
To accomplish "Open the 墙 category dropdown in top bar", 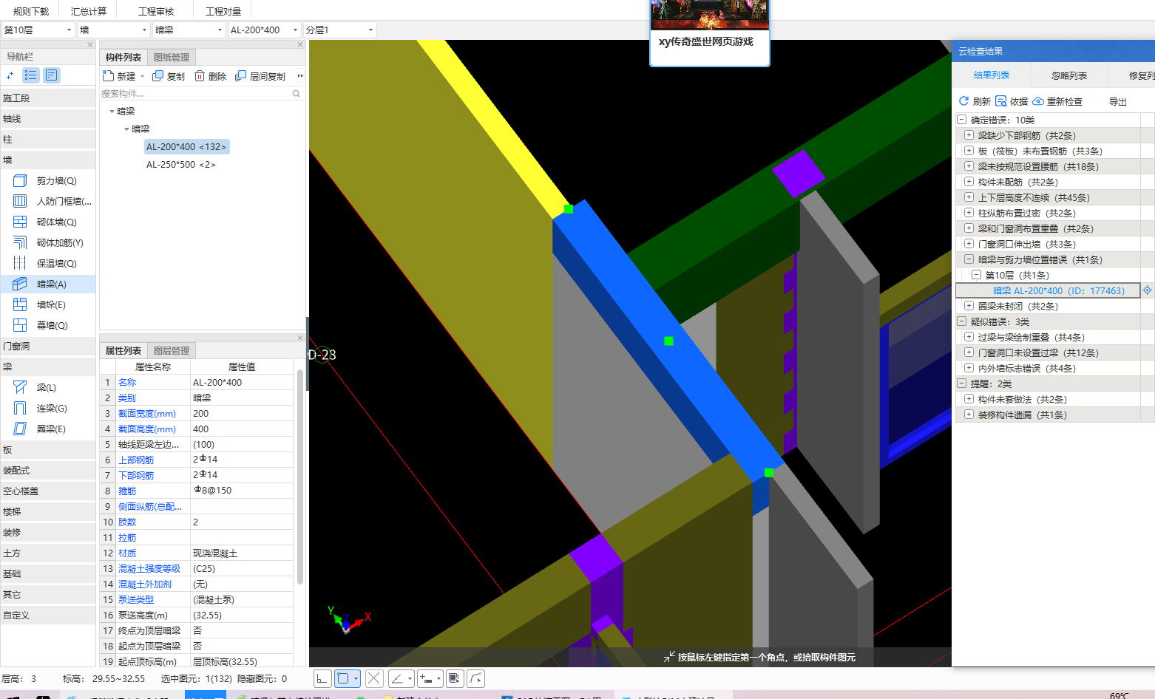I will pos(145,30).
